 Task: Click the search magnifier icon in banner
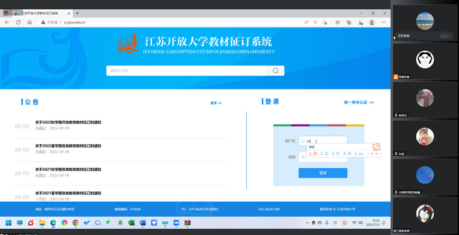(276, 71)
